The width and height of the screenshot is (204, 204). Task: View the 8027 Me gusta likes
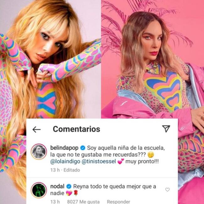pyautogui.click(x=83, y=202)
